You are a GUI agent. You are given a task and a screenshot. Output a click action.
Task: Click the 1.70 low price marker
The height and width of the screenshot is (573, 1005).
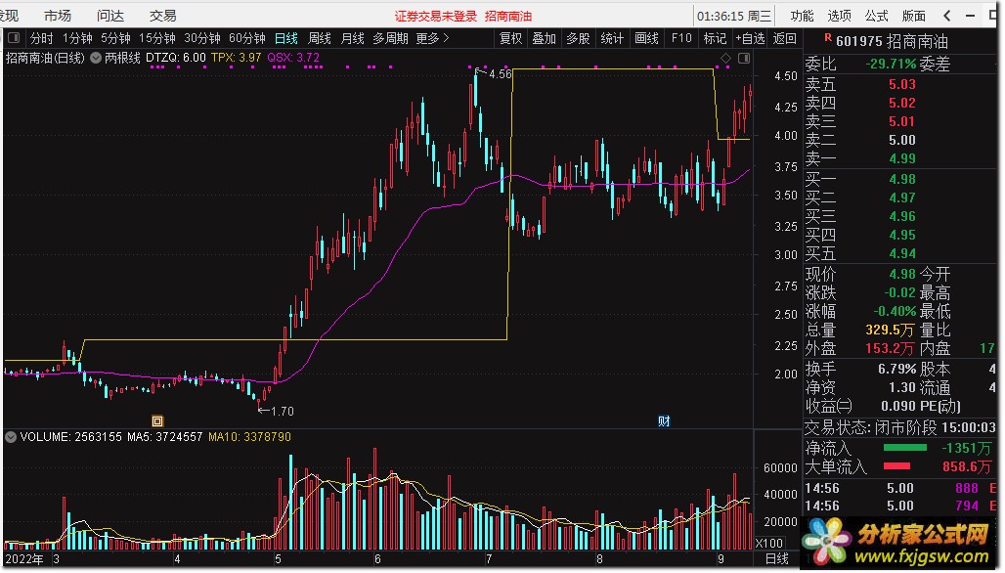[x=282, y=411]
